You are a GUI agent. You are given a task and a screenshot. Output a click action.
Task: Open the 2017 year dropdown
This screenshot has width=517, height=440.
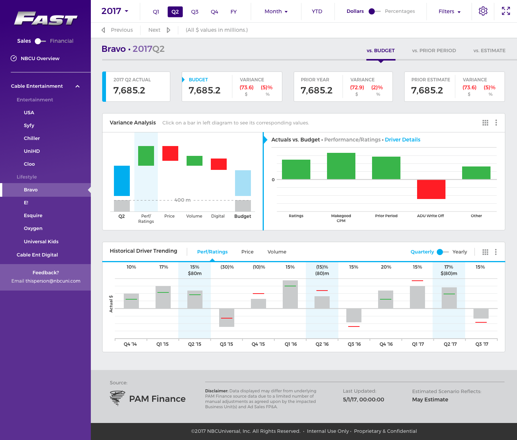point(115,11)
